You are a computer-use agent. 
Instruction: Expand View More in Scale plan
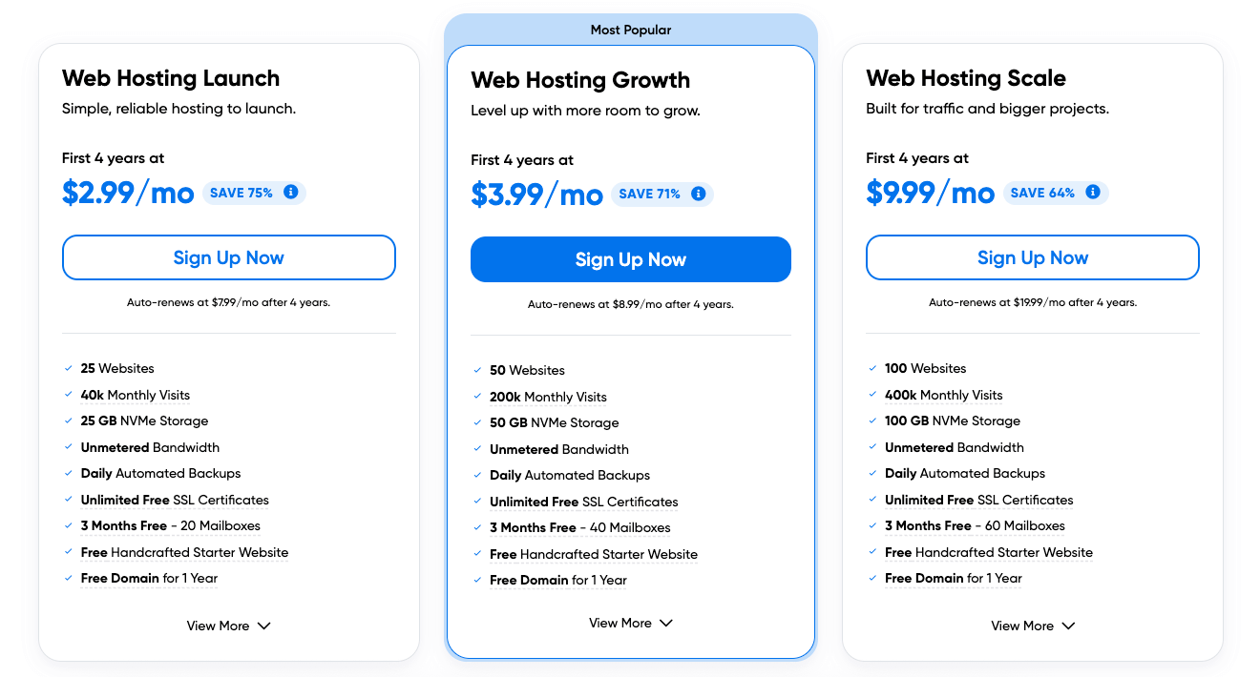1033,626
